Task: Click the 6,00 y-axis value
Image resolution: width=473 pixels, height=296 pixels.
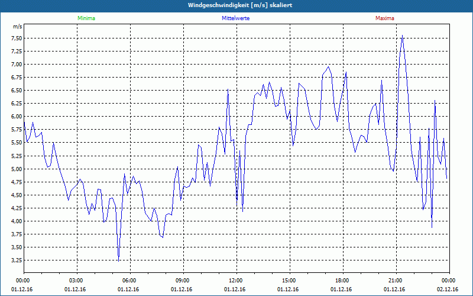Action: (17, 116)
